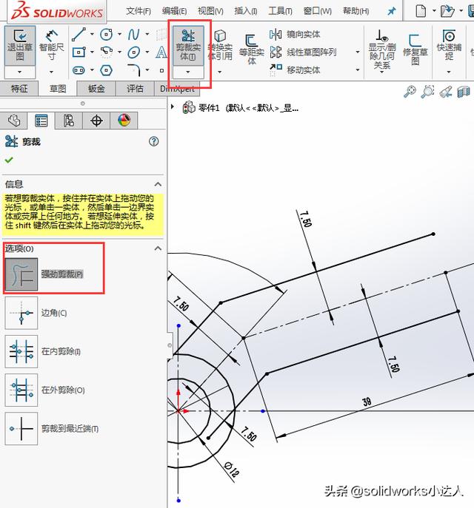Open the FeatureManager design tree tab
The height and width of the screenshot is (508, 474).
tap(13, 121)
